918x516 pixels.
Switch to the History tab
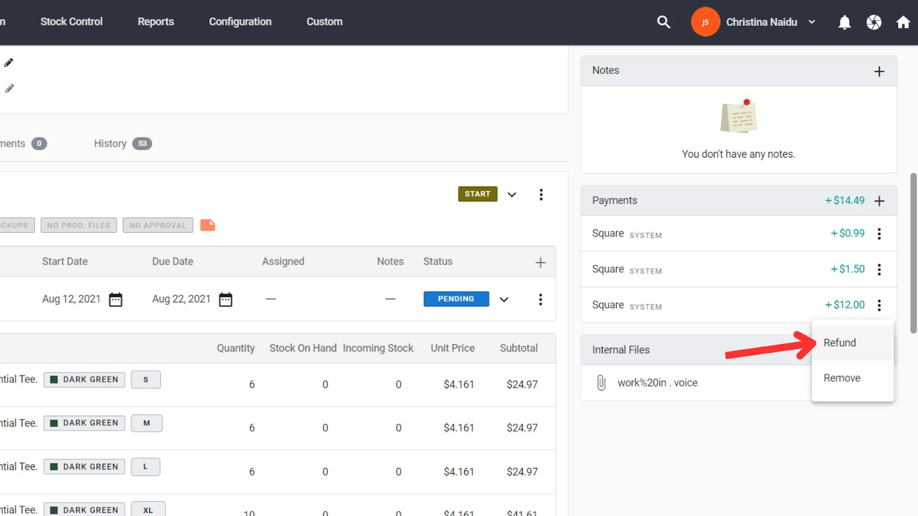[x=123, y=143]
